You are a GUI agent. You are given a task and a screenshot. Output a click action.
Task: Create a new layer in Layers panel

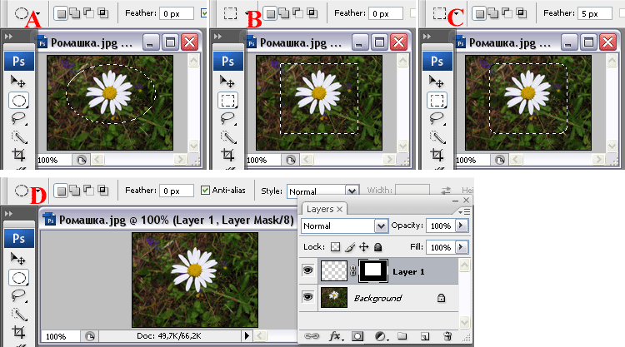pyautogui.click(x=424, y=337)
